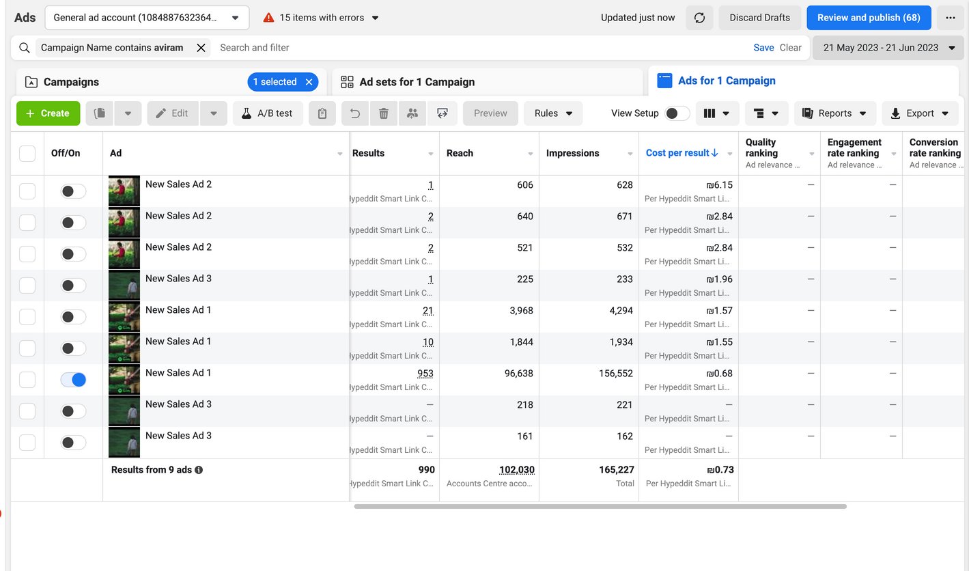Open the General ad account dropdown
This screenshot has height=571, width=969.
147,18
